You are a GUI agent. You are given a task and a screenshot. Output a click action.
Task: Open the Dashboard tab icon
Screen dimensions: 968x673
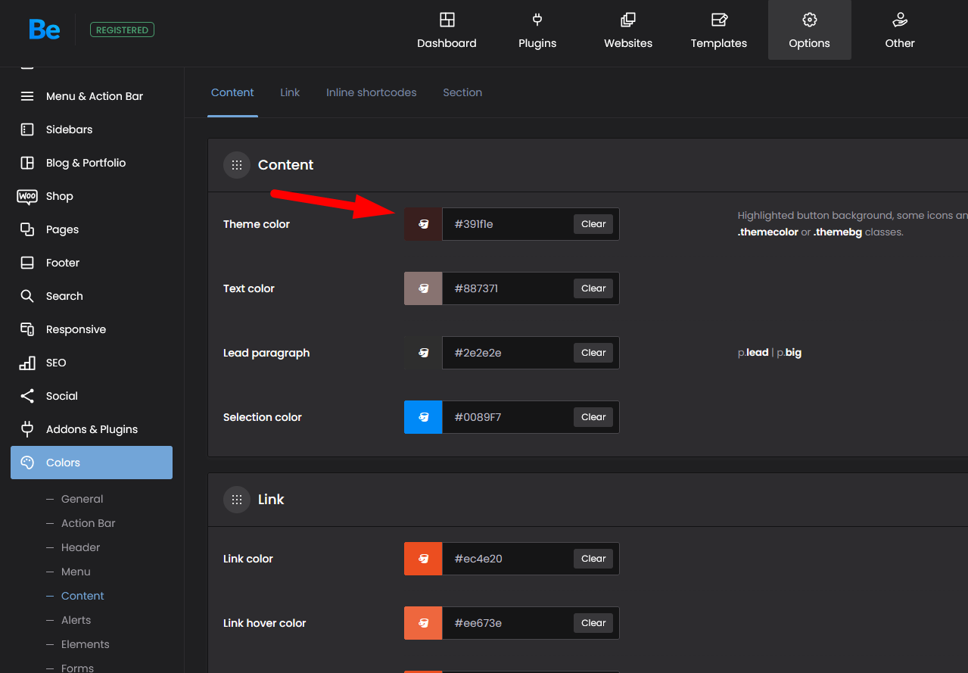(447, 20)
